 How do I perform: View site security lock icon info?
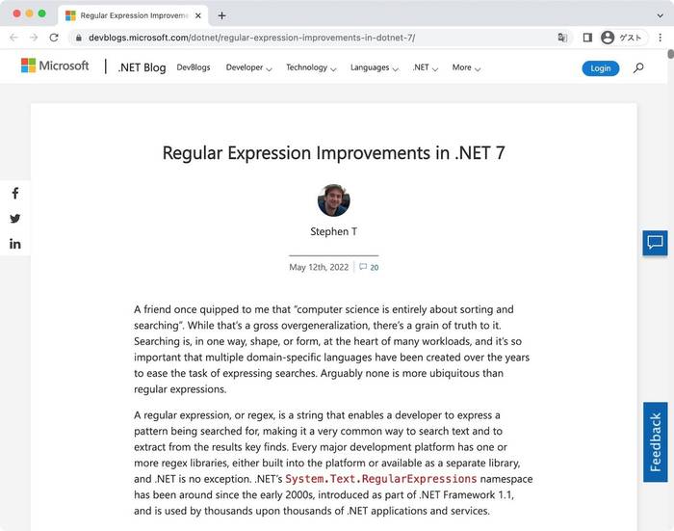pos(79,38)
